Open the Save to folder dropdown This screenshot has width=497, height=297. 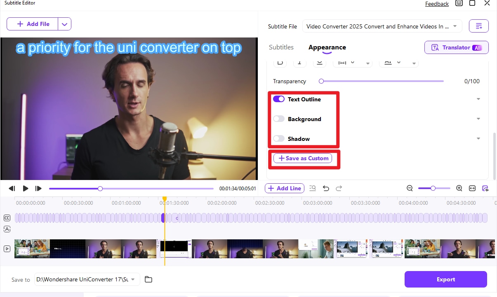click(x=133, y=279)
